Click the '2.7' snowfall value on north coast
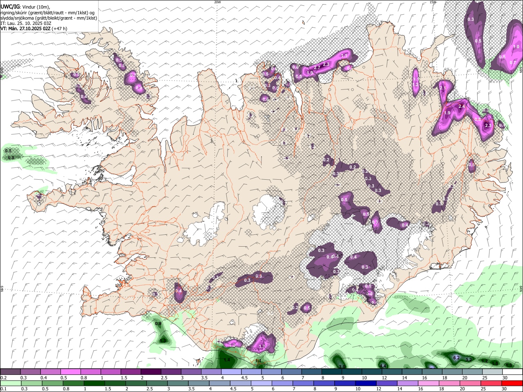 click(317, 68)
